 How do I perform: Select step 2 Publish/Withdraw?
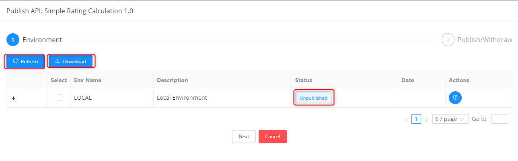(477, 40)
